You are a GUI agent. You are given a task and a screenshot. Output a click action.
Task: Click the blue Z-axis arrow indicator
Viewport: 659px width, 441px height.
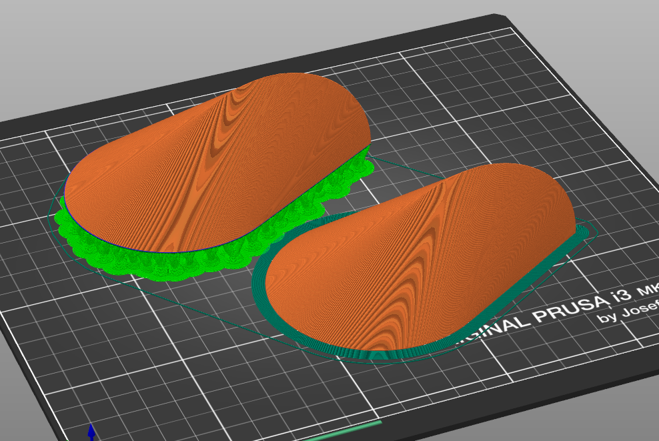90,432
